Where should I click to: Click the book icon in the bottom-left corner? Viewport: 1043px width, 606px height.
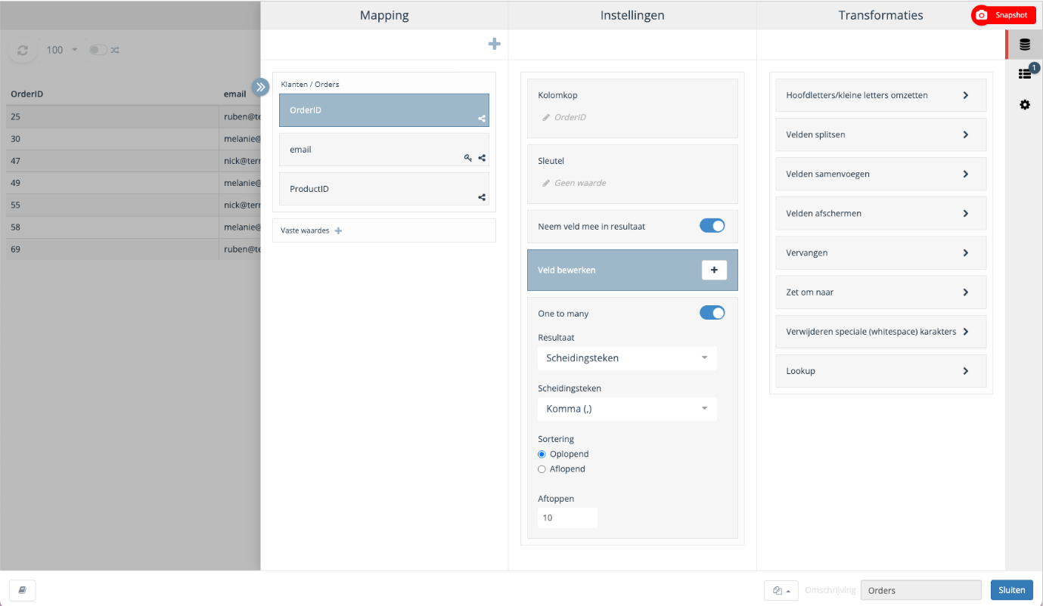tap(23, 590)
